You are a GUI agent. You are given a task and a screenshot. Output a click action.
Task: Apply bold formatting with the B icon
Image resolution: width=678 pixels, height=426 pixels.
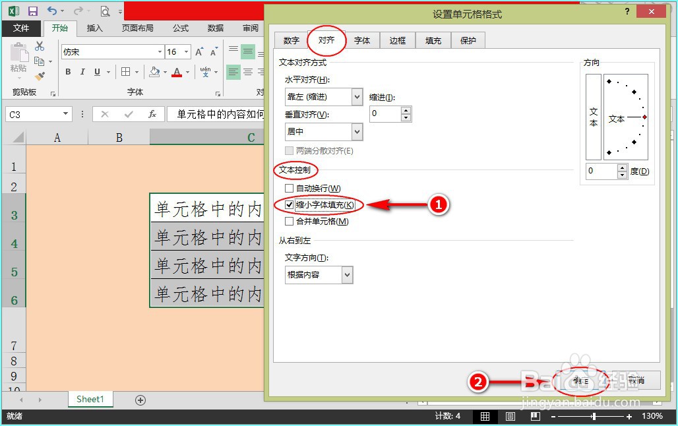(x=68, y=71)
